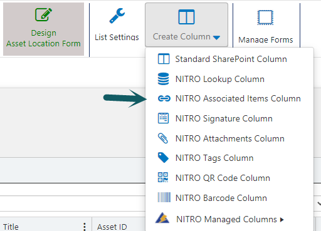Image resolution: width=321 pixels, height=231 pixels.
Task: Open Manage Forms
Action: click(266, 26)
